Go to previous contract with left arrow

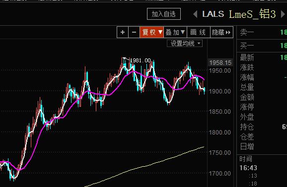click(195, 14)
